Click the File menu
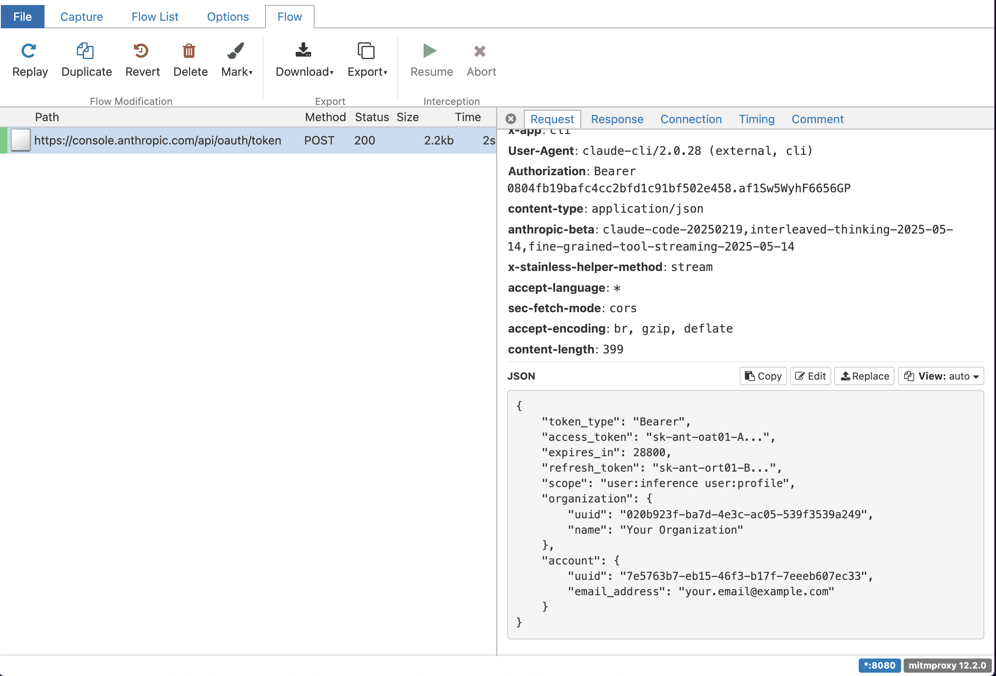 tap(22, 17)
